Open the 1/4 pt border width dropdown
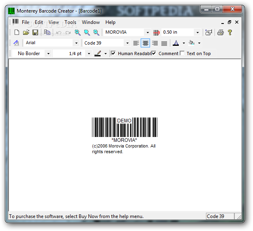 89,53
